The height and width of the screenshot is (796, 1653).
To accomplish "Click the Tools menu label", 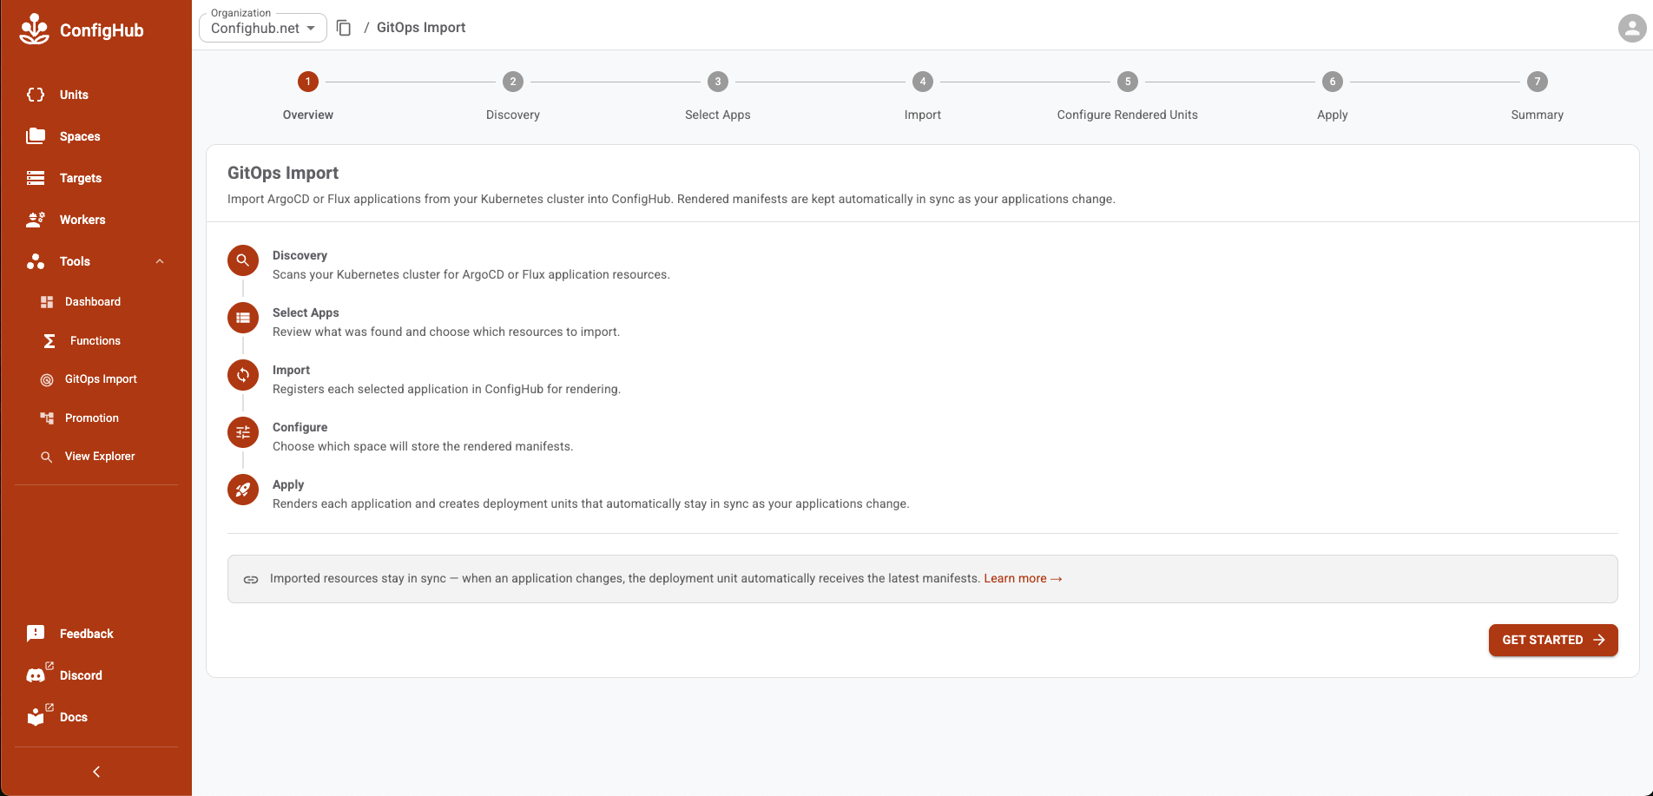I will [75, 261].
